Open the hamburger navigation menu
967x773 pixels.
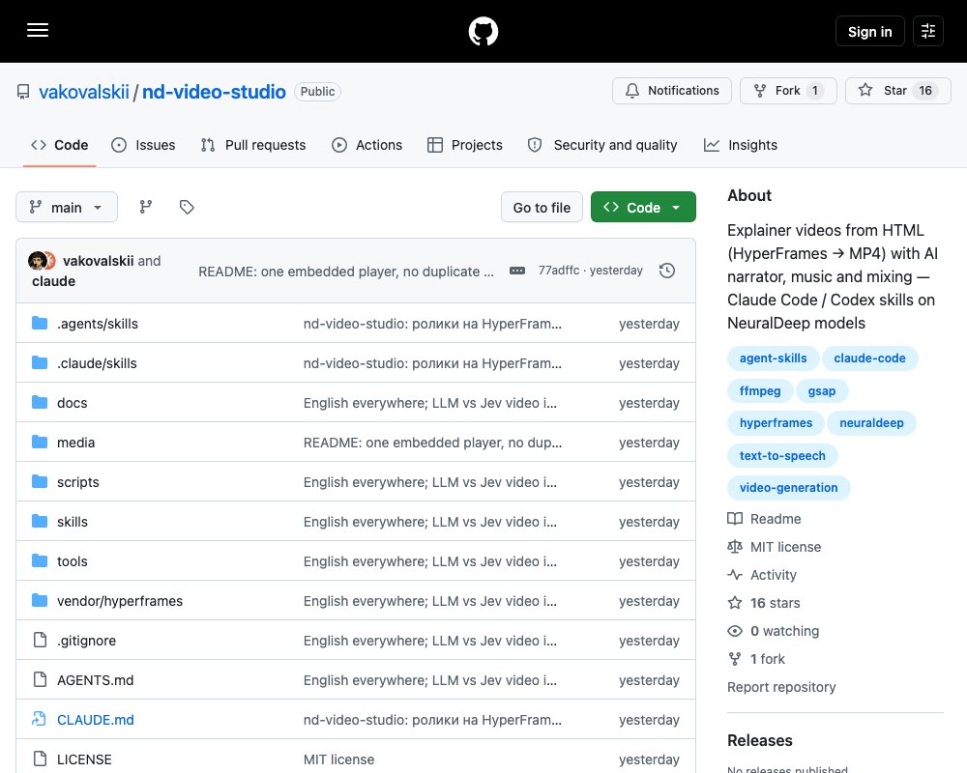pos(38,30)
